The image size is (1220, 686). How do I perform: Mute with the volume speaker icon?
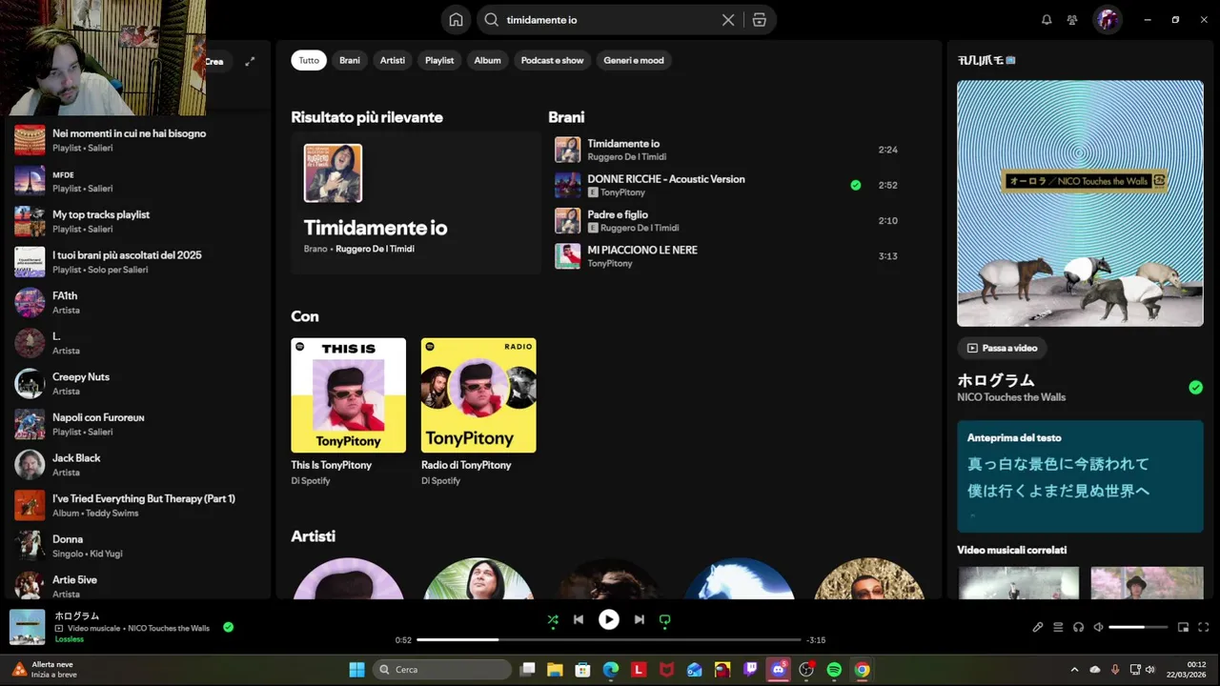(x=1099, y=627)
